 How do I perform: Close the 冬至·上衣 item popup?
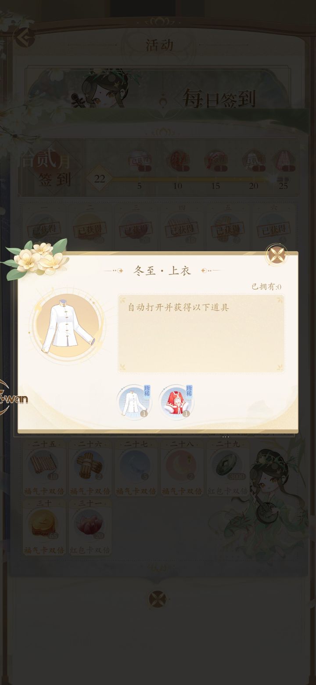pos(277,255)
